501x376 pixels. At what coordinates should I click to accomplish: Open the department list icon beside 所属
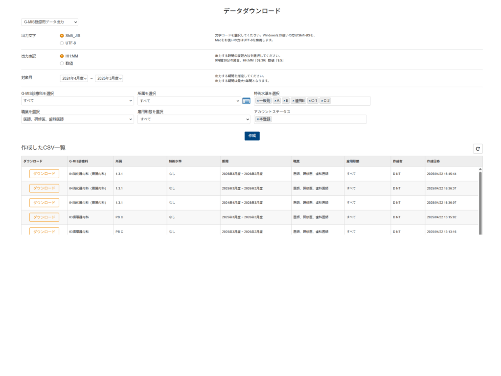[x=246, y=101]
